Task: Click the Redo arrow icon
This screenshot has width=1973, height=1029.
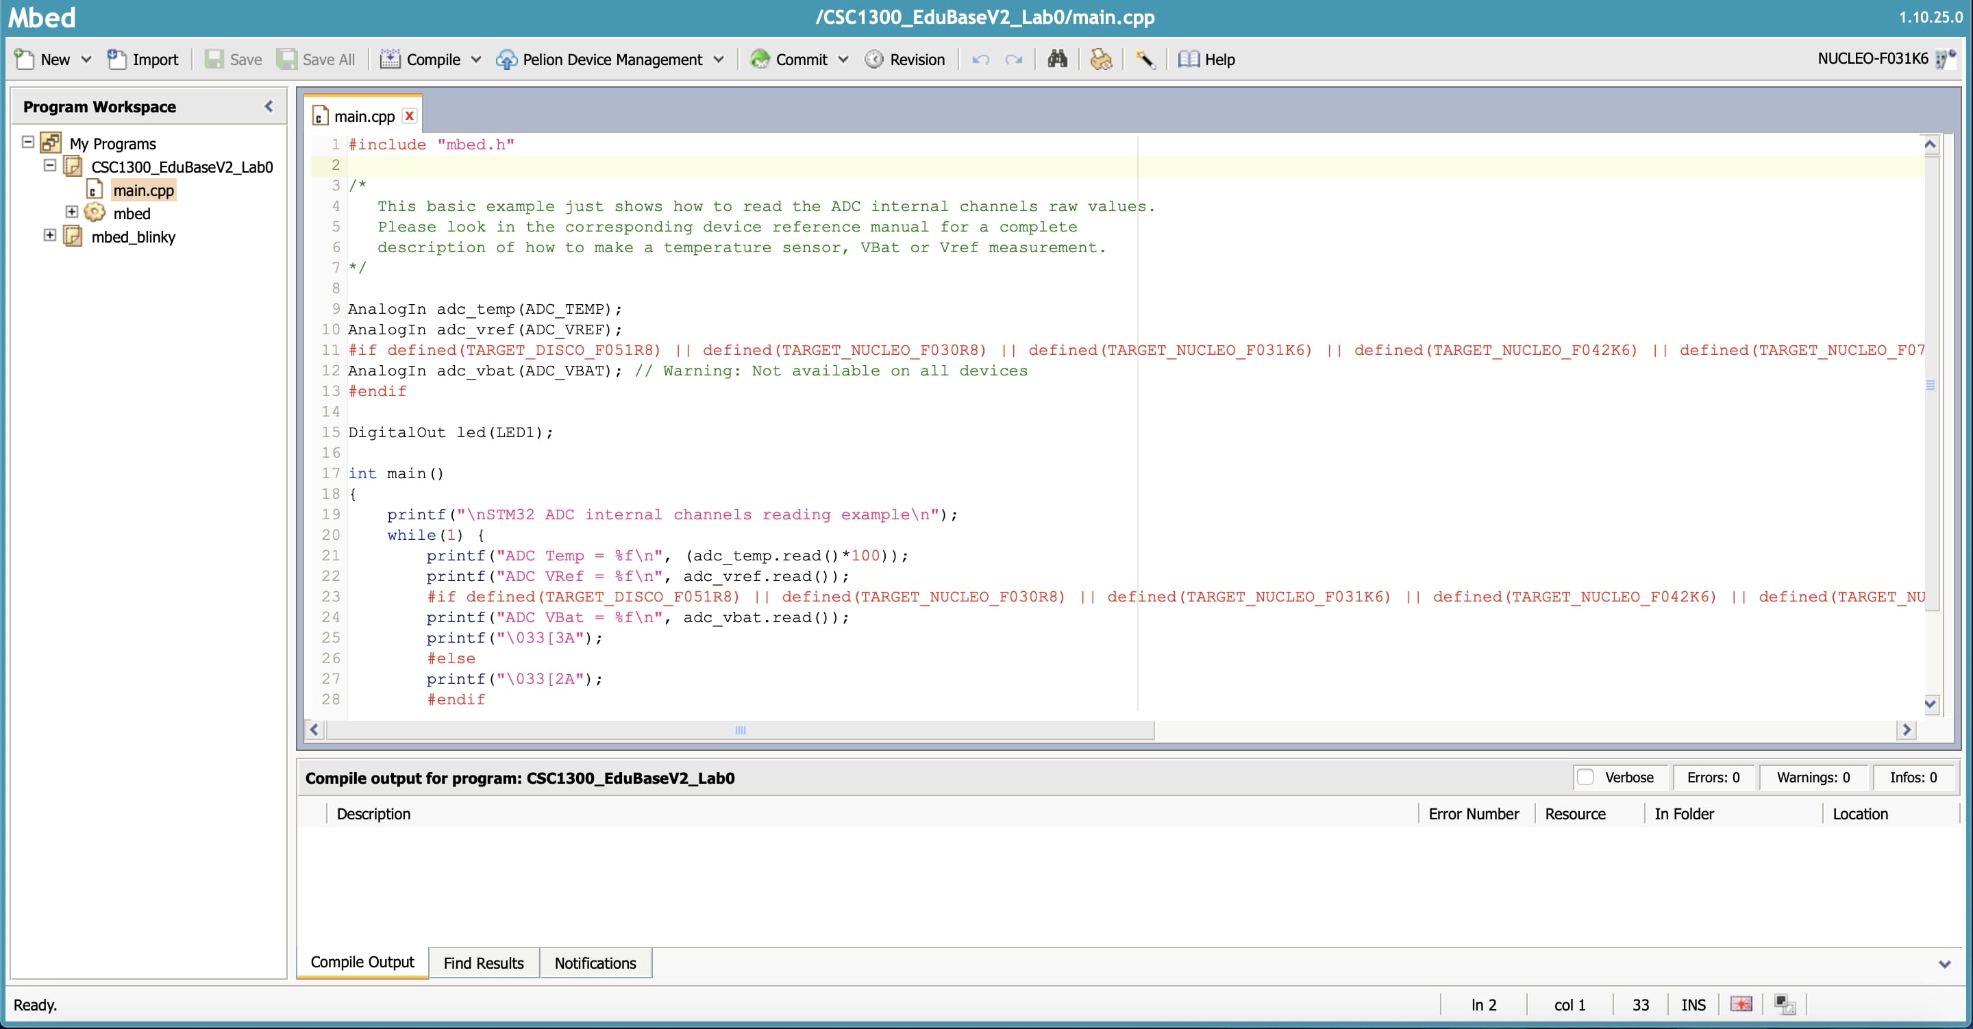Action: click(x=1013, y=59)
